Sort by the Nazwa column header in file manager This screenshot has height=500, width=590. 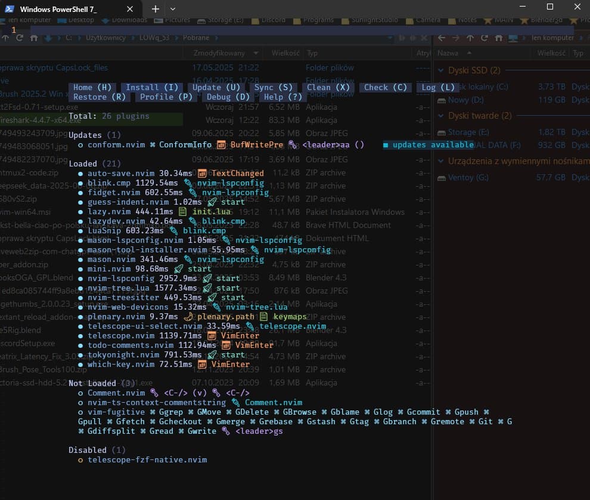coord(448,53)
